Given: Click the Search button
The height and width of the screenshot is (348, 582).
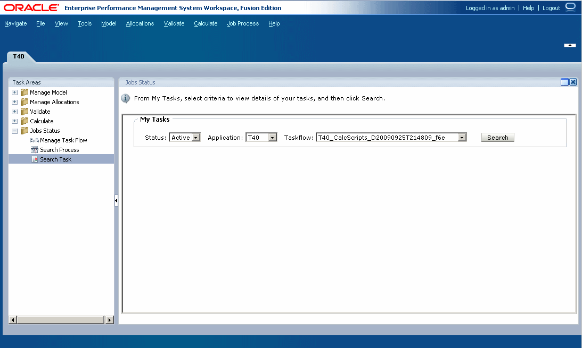Looking at the screenshot, I should 497,137.
